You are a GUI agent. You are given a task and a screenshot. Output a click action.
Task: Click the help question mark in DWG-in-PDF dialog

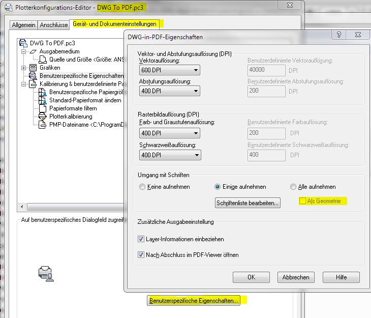coord(339,35)
